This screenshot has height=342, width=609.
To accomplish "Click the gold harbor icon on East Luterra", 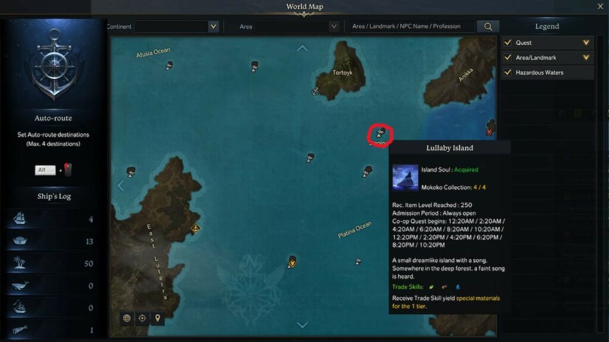I will pyautogui.click(x=195, y=228).
